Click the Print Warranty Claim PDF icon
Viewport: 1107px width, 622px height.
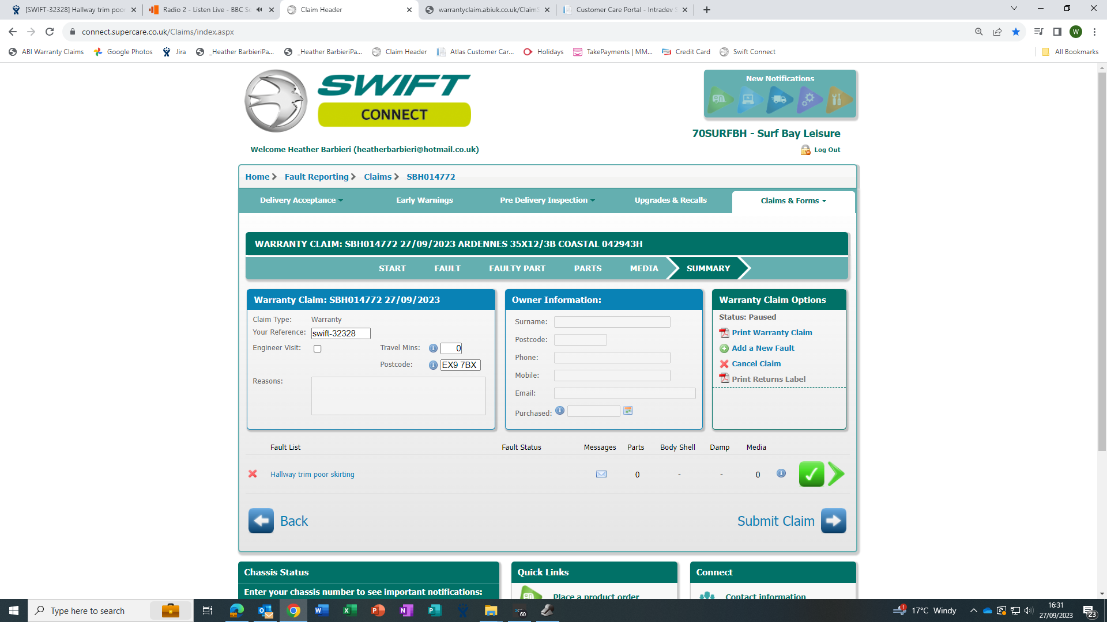(x=724, y=333)
